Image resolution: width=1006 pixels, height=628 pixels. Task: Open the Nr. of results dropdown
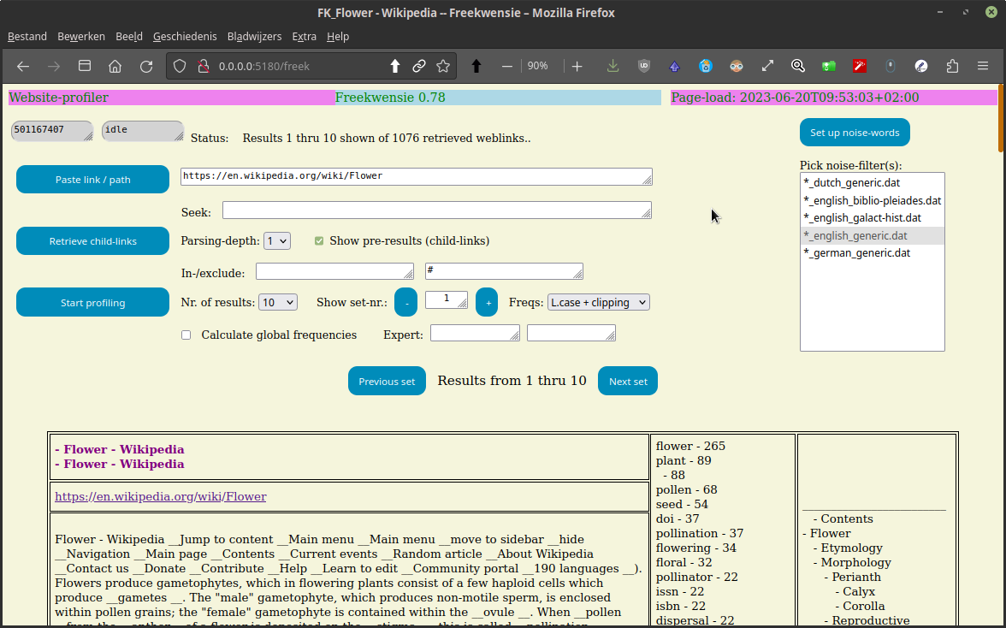coord(278,302)
